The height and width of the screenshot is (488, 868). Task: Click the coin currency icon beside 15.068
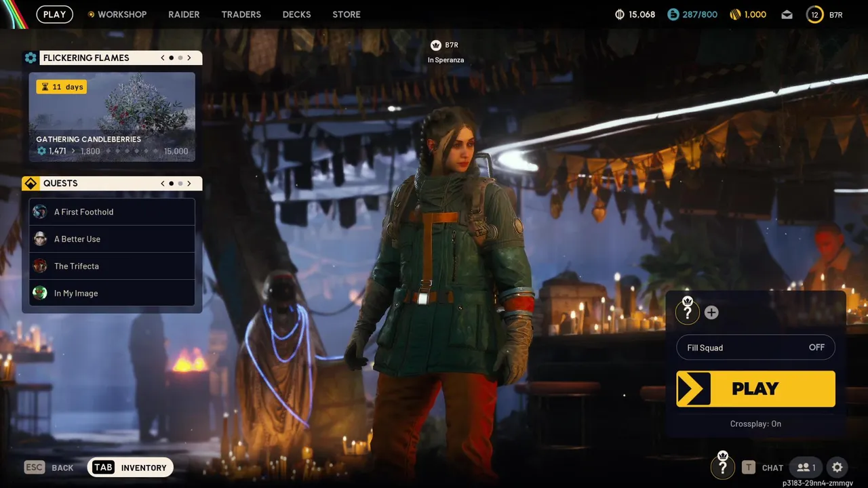click(x=619, y=14)
